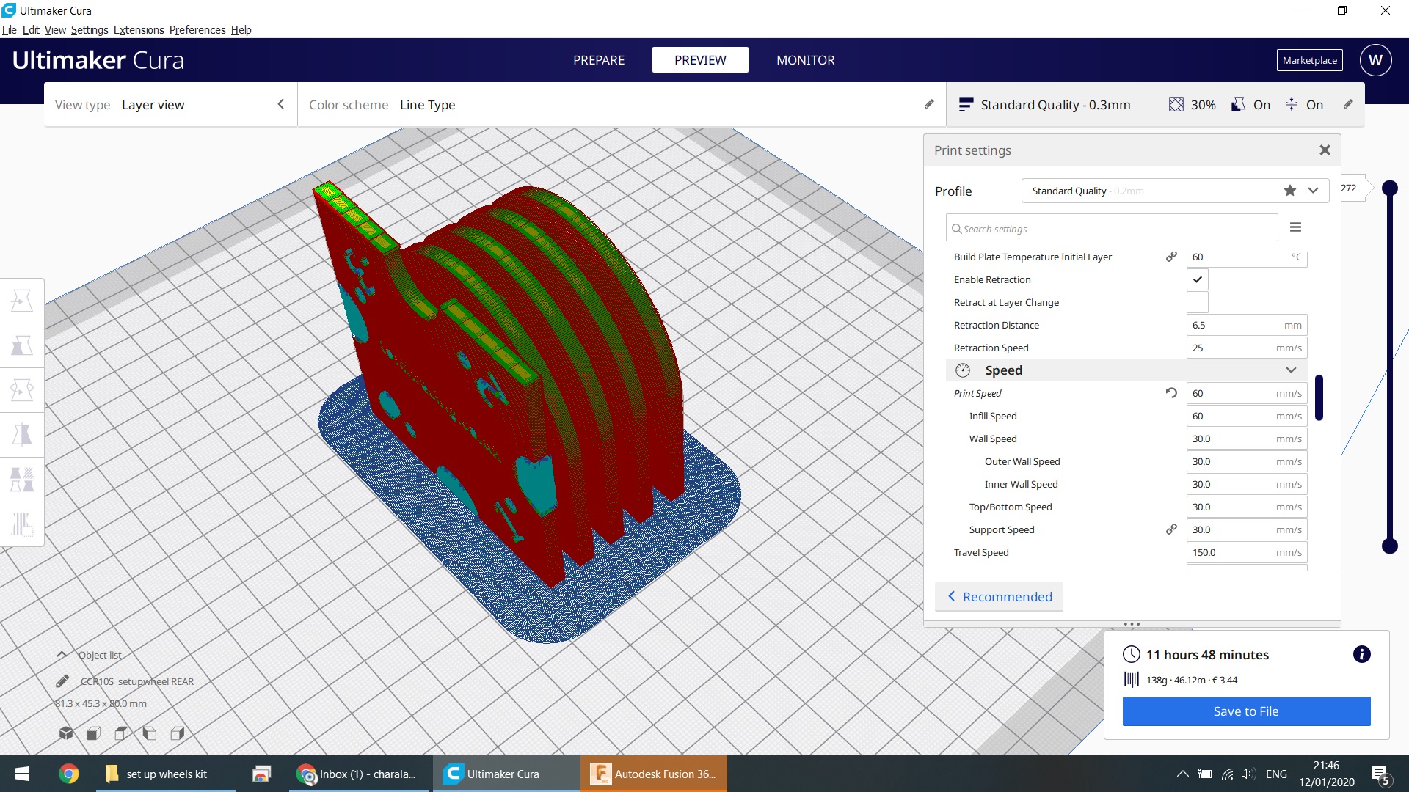Click the adhesion On icon

pyautogui.click(x=1292, y=104)
